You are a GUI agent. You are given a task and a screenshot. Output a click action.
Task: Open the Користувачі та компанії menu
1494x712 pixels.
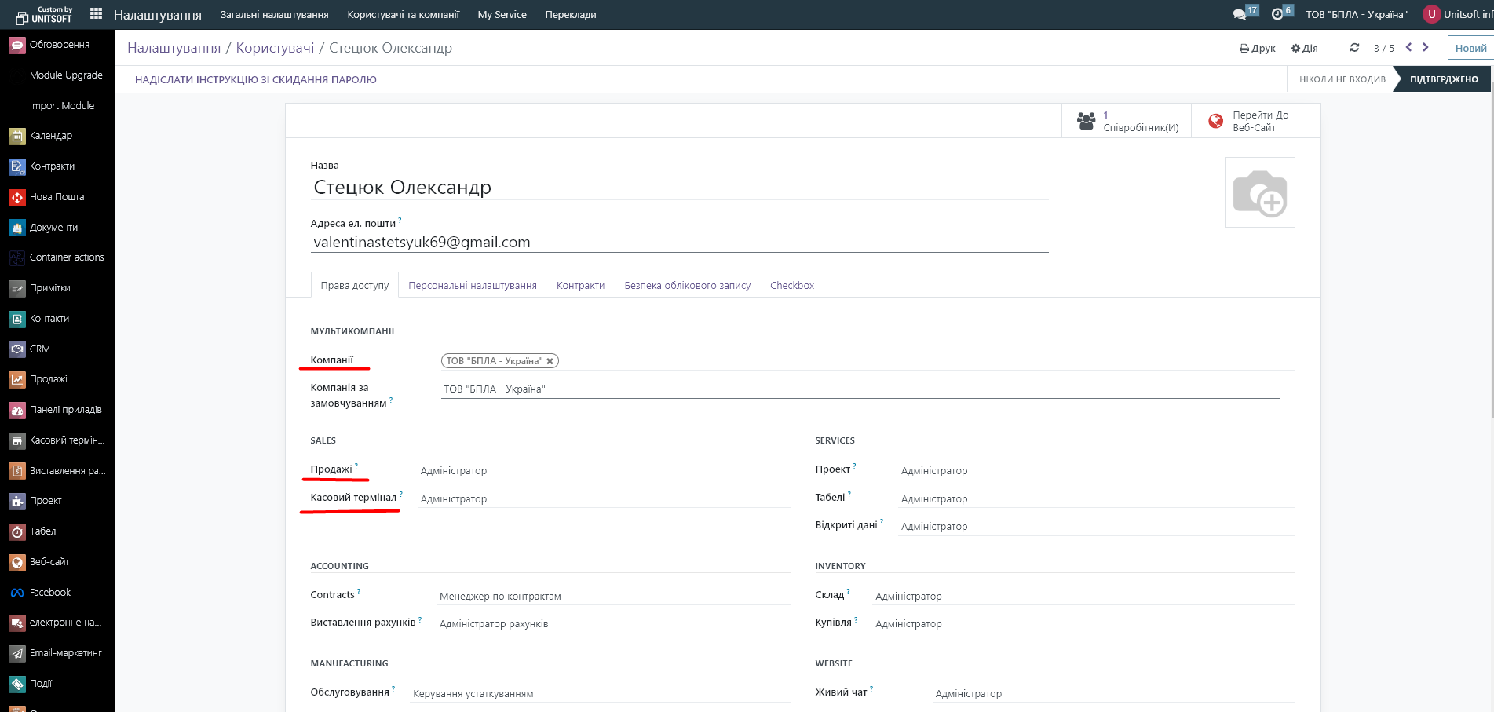click(x=403, y=15)
